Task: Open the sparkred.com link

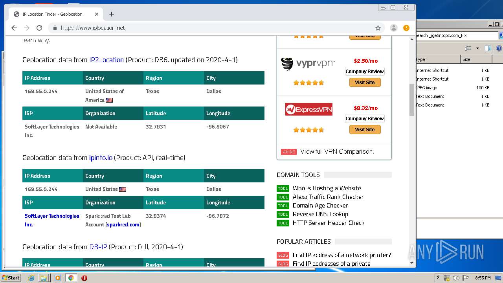Action: 123,224
